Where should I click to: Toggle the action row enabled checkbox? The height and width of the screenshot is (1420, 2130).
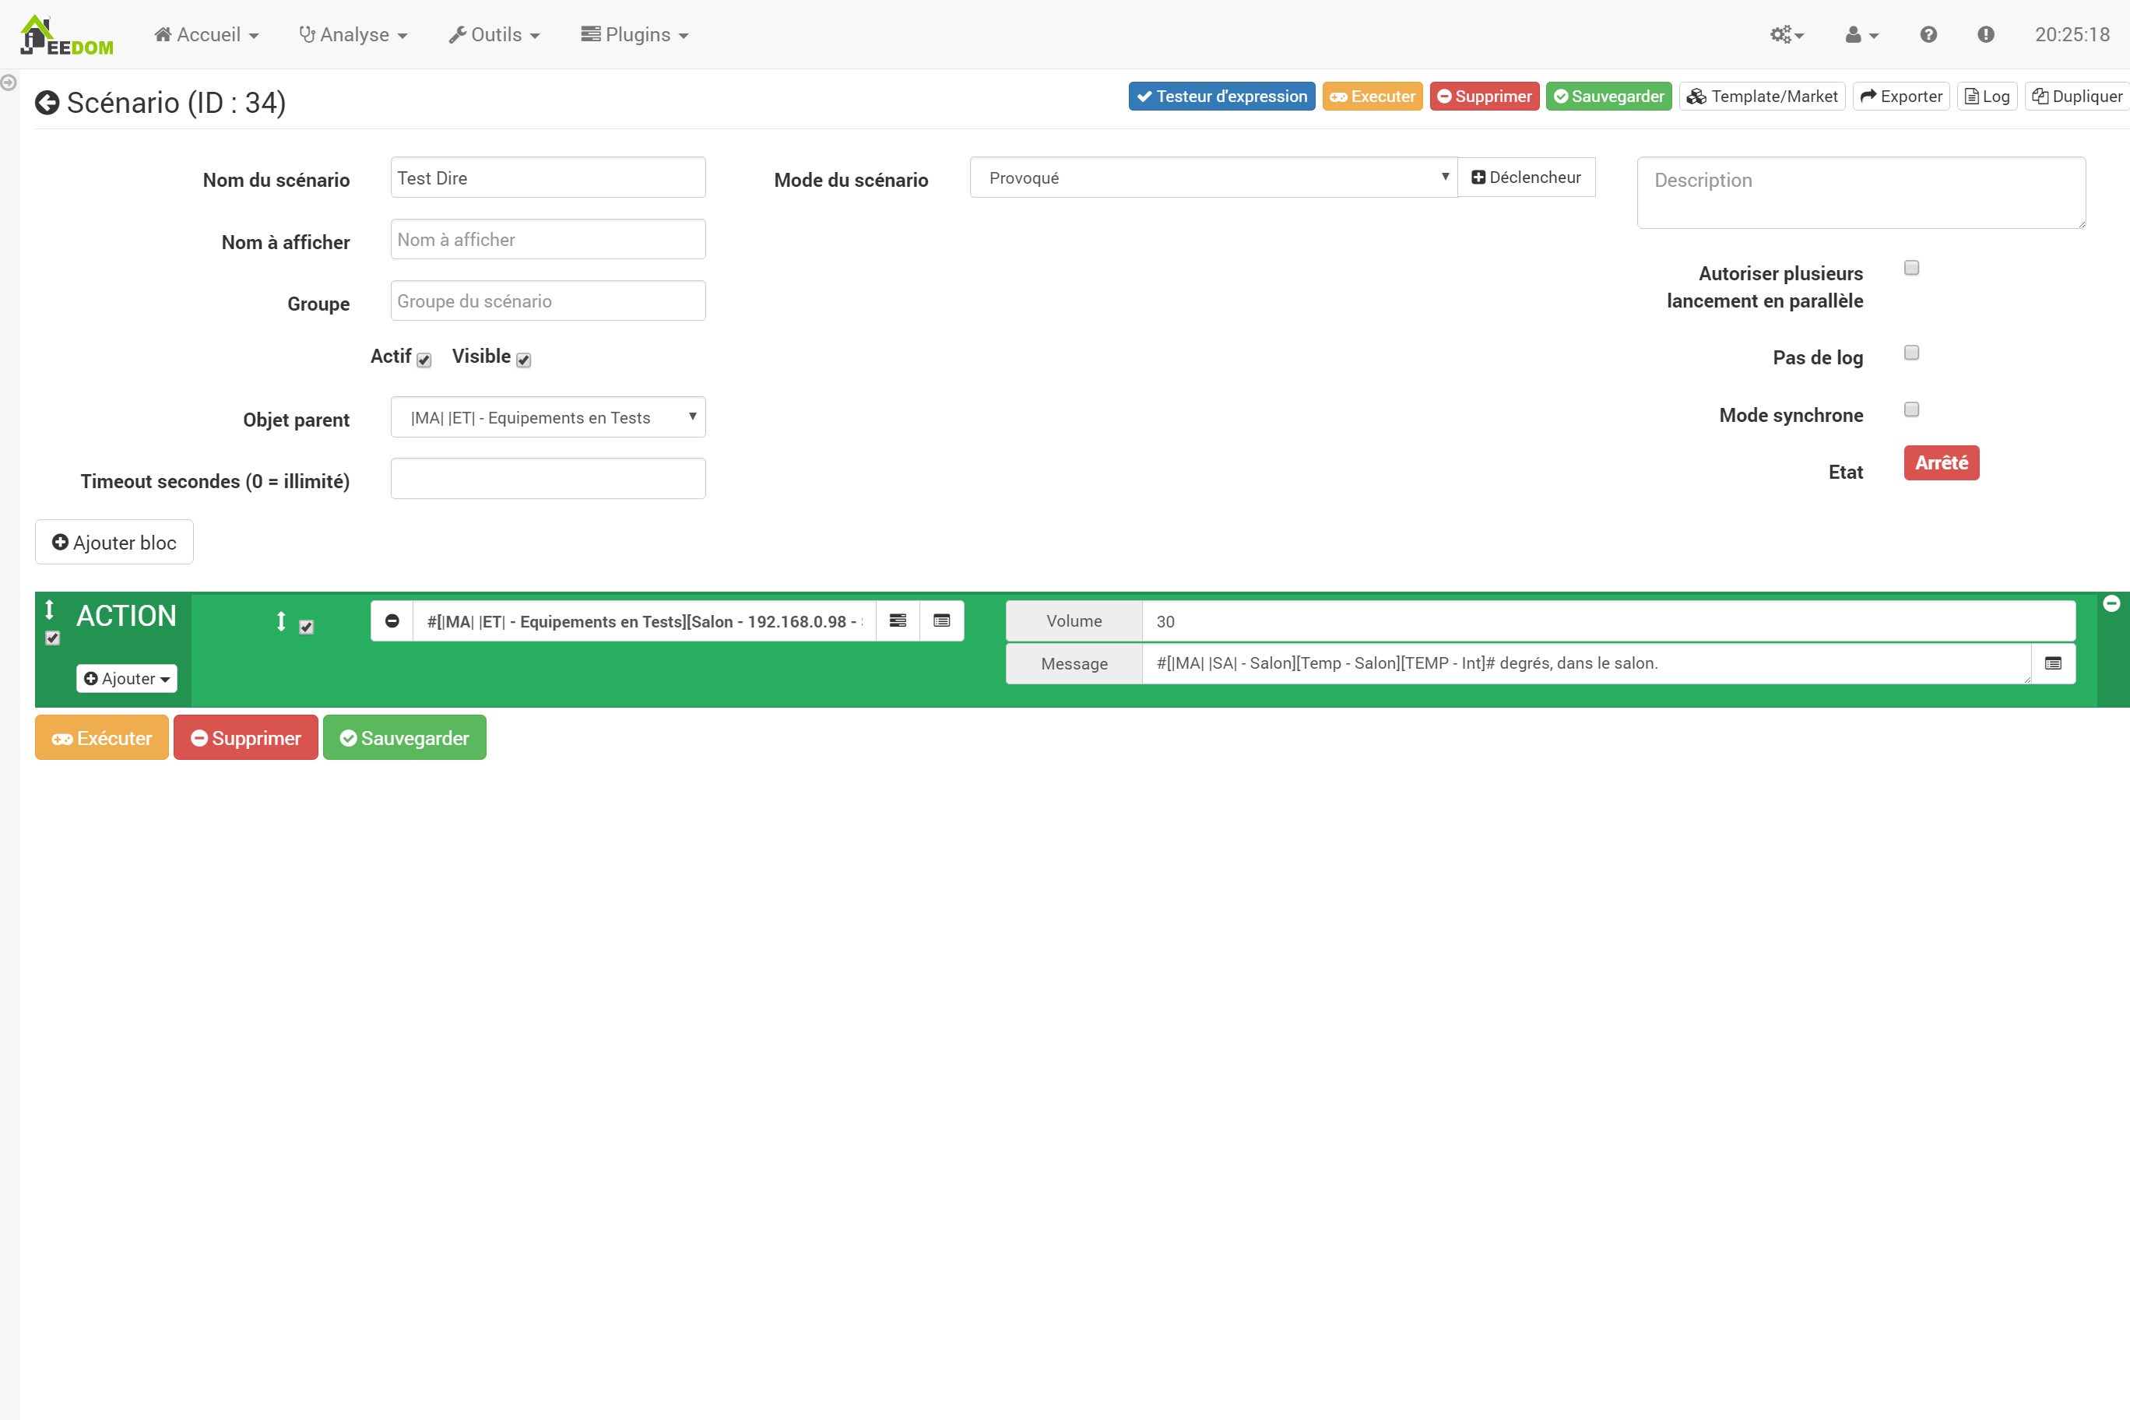[x=307, y=627]
